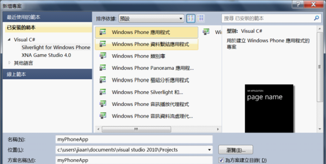Click the search magnifier icon

pos(316,18)
